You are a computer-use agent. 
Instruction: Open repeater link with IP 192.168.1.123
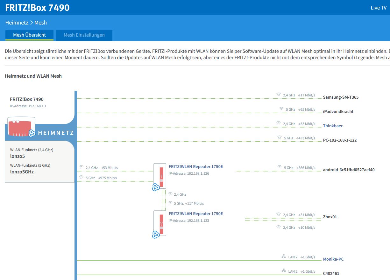(195, 213)
